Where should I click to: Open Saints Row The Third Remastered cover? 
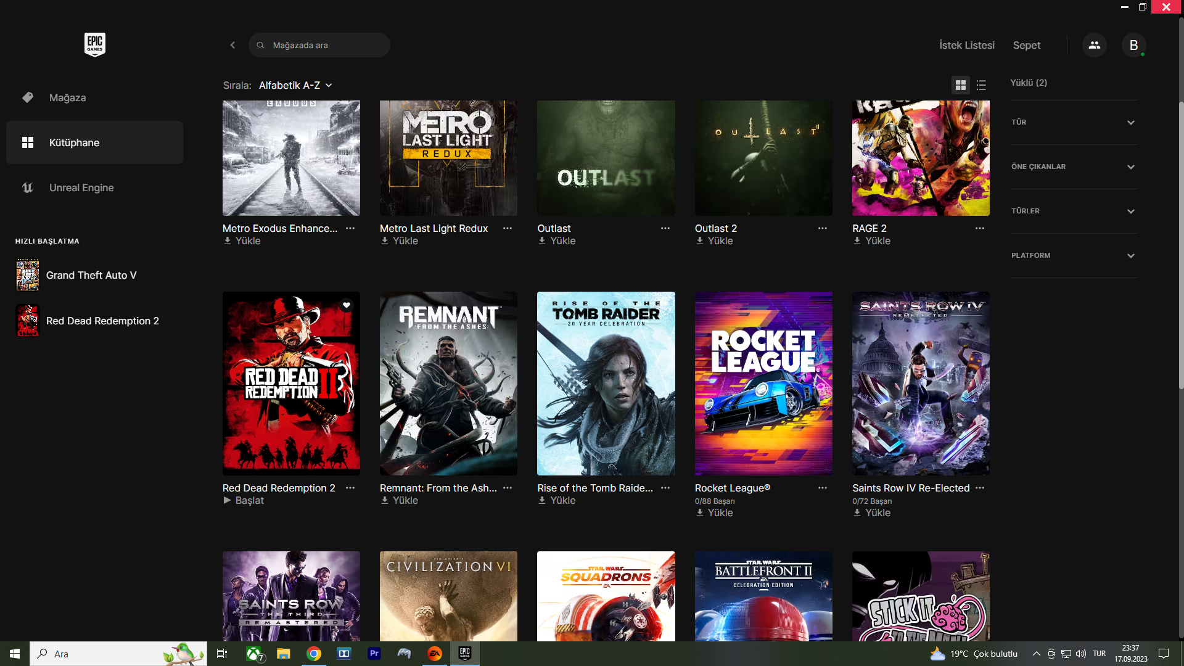(291, 596)
